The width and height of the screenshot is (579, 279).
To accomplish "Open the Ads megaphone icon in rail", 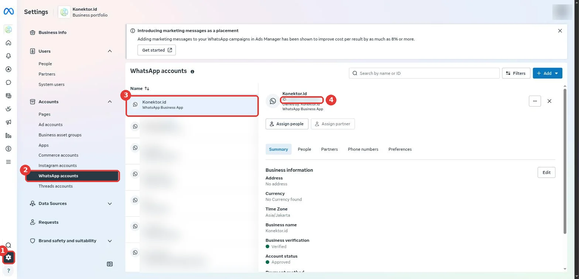I will pos(8,122).
